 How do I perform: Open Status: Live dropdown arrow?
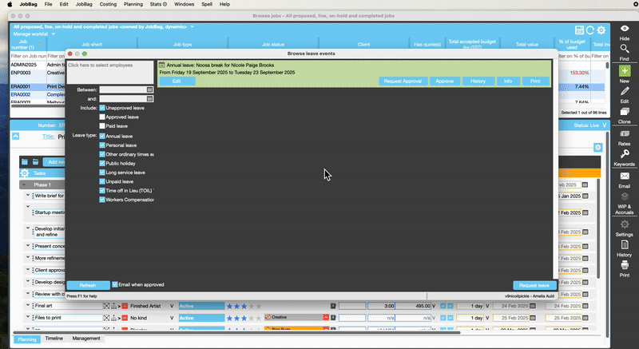[x=605, y=125]
